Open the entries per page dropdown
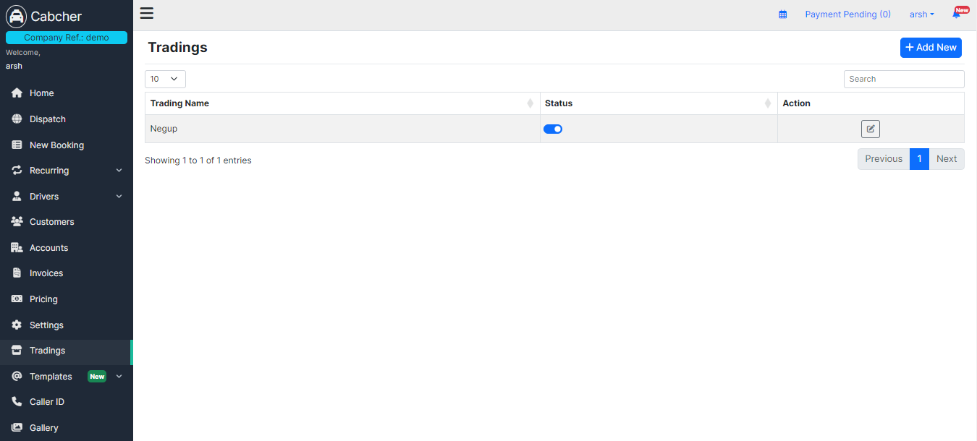The image size is (977, 441). (x=165, y=79)
